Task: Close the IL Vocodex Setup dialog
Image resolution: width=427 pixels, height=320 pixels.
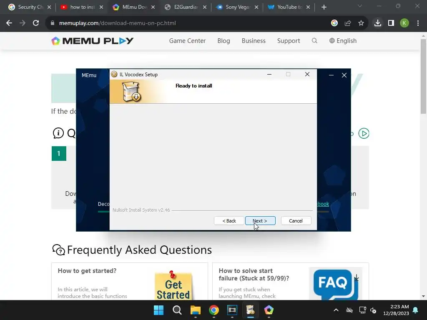Action: tap(307, 74)
